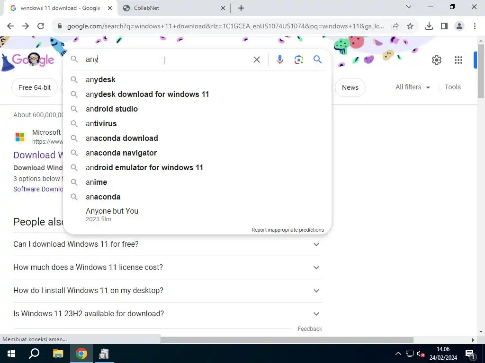
Task: Expand 'How do I install Windows 11 on my desktop?'
Action: [168, 291]
